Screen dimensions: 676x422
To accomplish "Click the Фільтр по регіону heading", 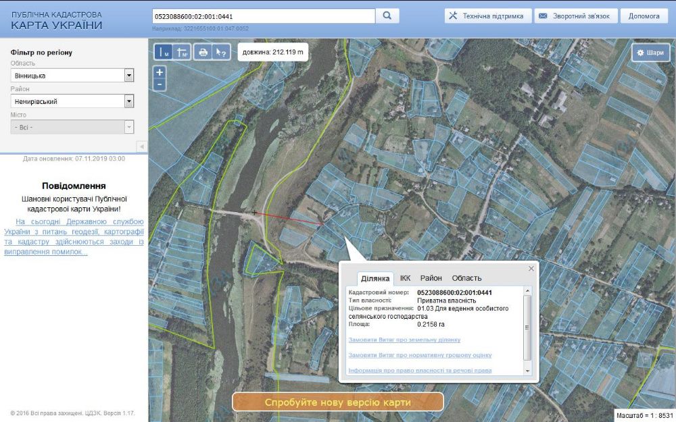I will [x=41, y=53].
